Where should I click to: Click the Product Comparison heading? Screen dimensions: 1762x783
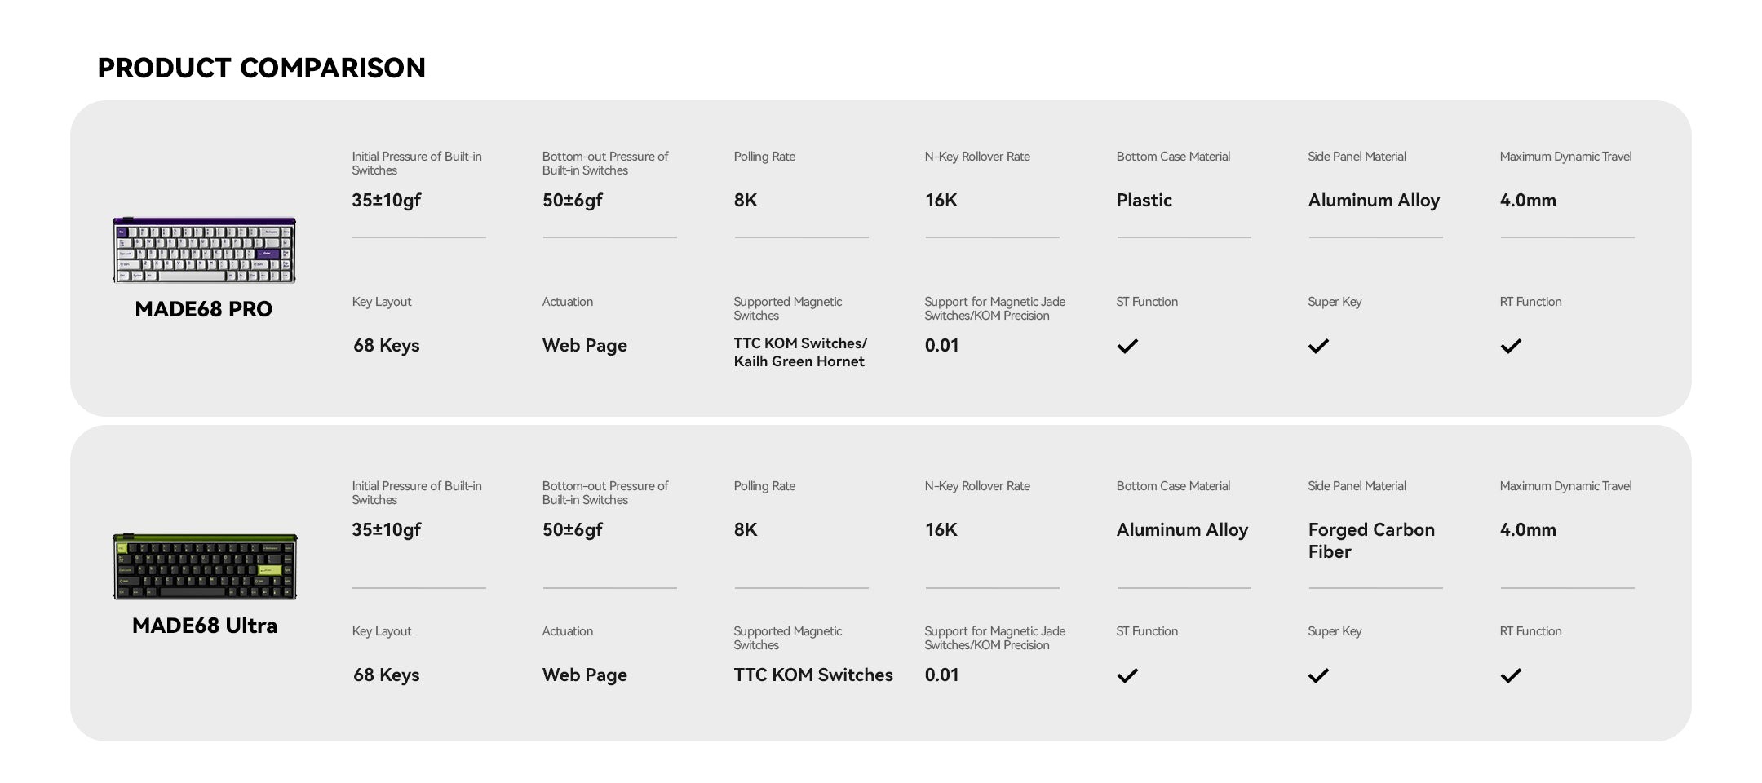(261, 68)
